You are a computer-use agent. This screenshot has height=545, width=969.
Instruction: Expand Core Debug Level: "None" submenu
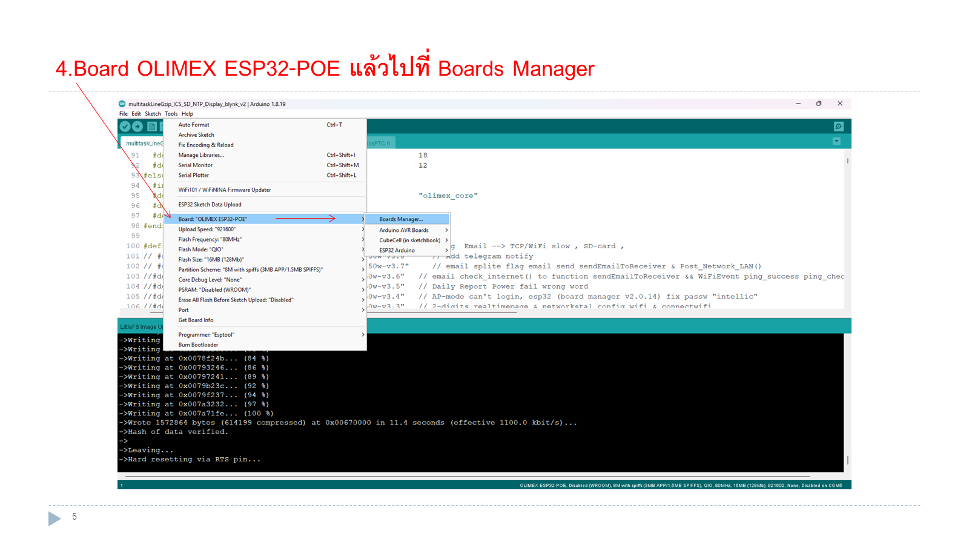pos(265,280)
